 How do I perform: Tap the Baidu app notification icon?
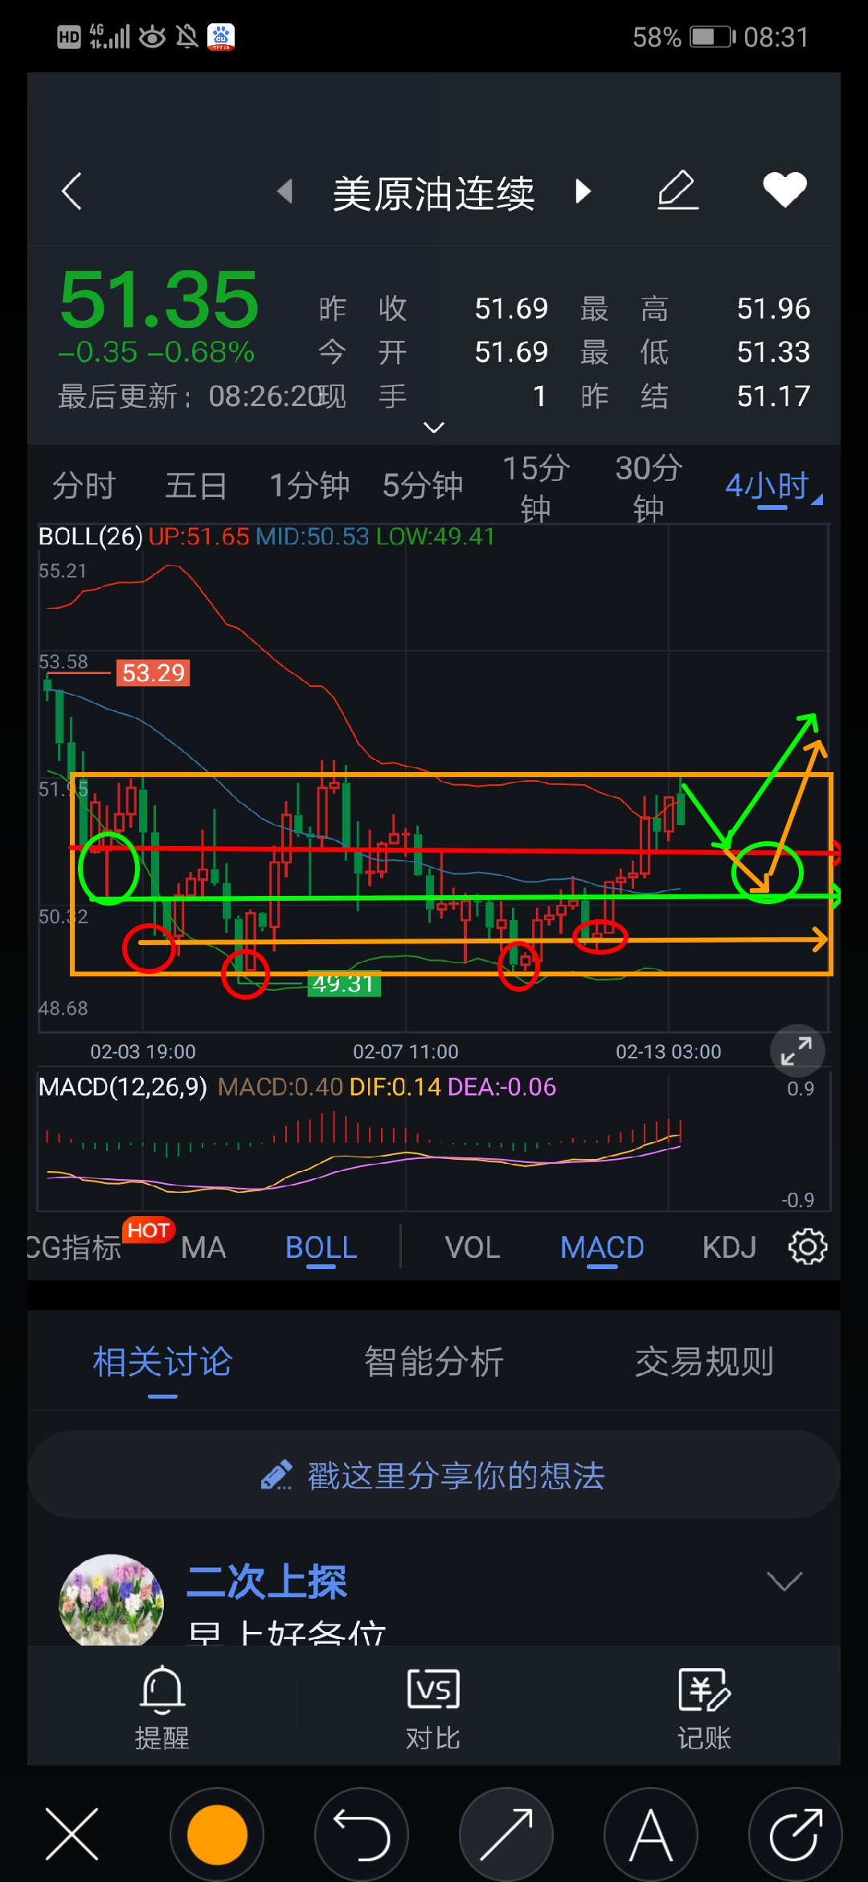pos(221,36)
